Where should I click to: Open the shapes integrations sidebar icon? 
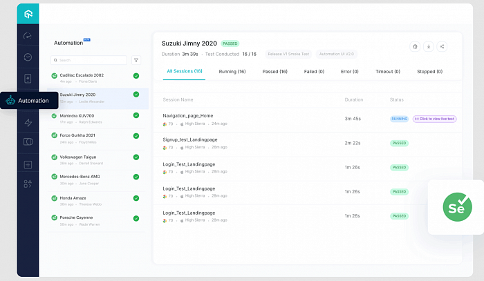pyautogui.click(x=28, y=184)
